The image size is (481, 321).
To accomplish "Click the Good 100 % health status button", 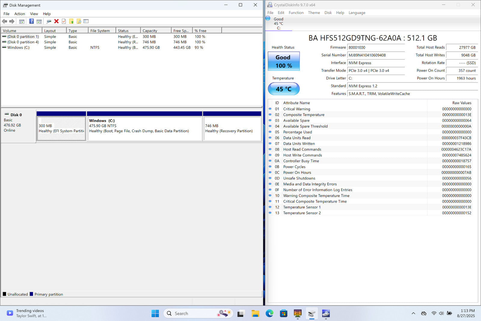I will click(283, 61).
